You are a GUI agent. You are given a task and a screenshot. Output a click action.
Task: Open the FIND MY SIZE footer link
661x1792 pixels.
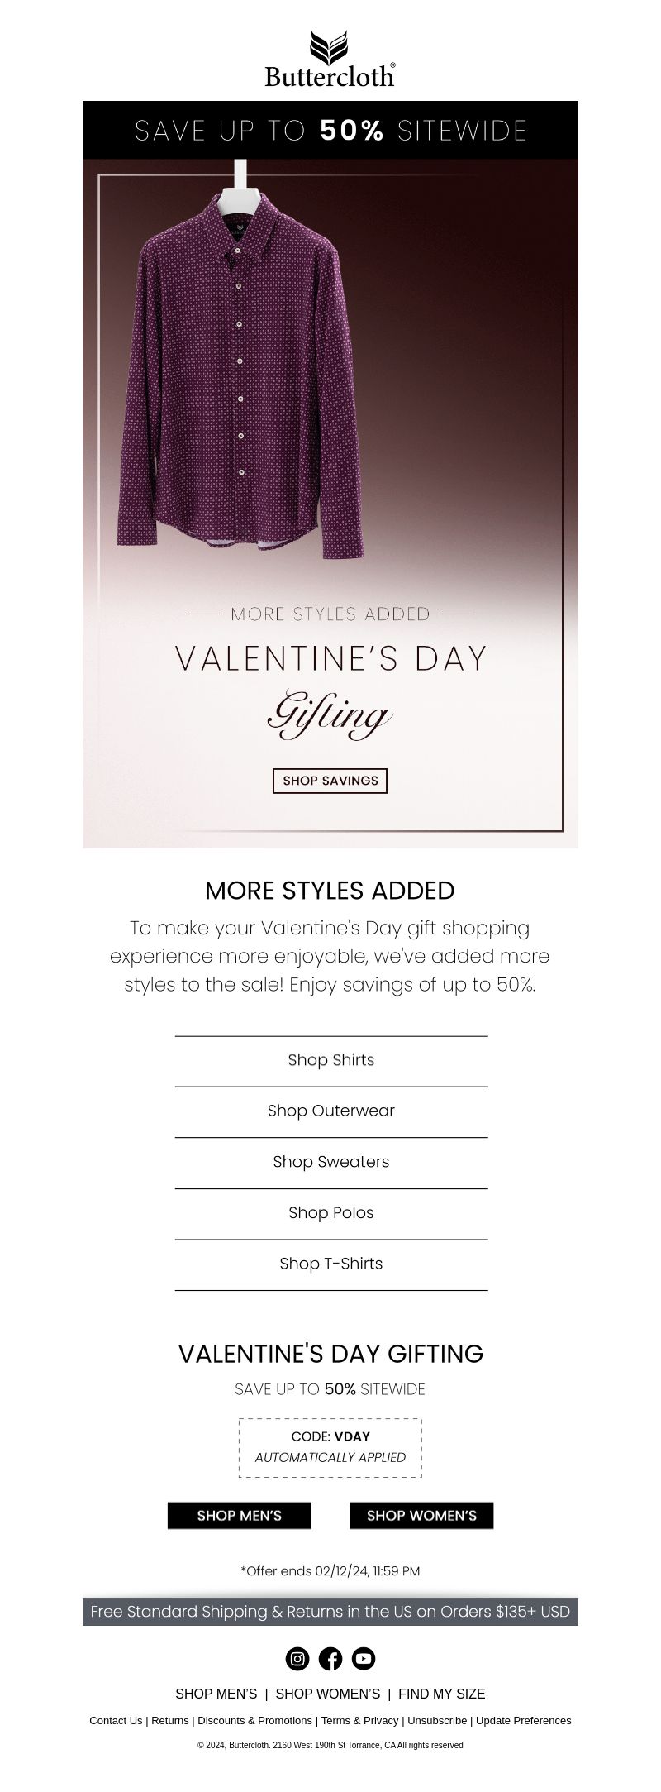[442, 1694]
